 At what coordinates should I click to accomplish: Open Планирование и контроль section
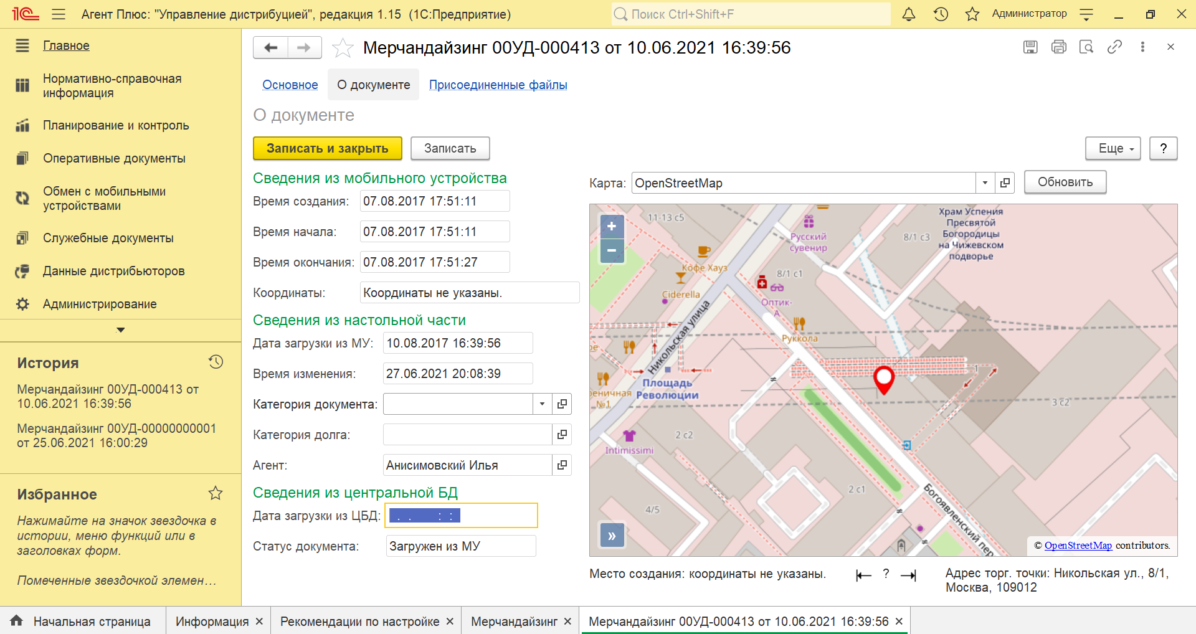coord(116,125)
